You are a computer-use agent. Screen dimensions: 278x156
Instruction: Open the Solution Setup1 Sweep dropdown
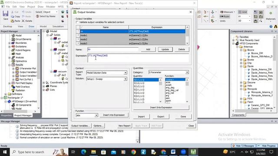pos(126,79)
